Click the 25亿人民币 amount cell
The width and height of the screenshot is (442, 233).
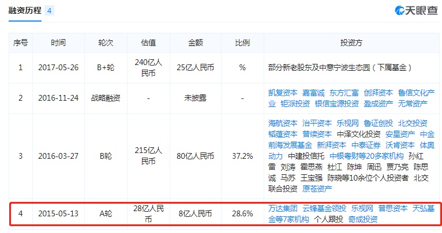pyautogui.click(x=196, y=67)
